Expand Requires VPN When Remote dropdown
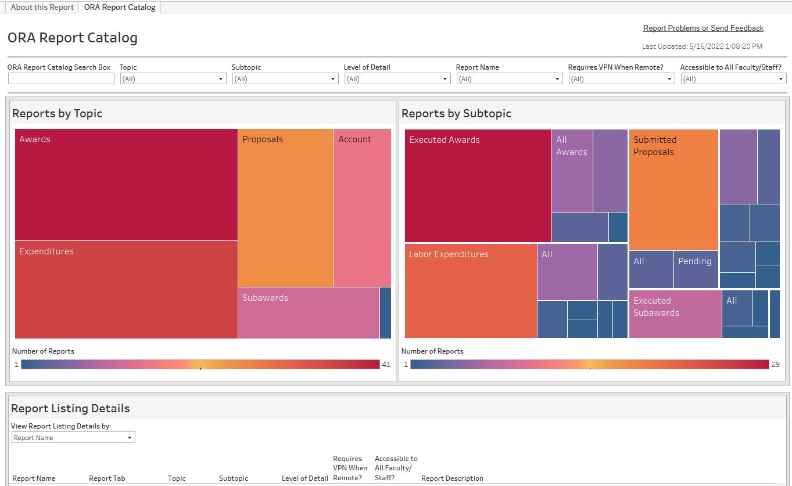Viewport: 792px width, 486px height. pyautogui.click(x=622, y=79)
